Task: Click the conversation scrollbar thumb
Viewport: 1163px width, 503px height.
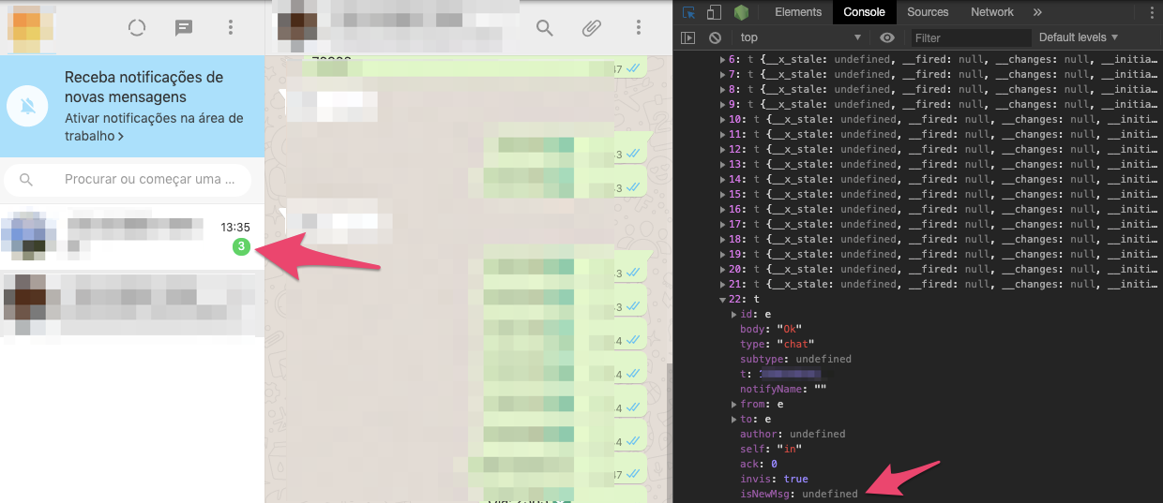Action: click(x=669, y=432)
